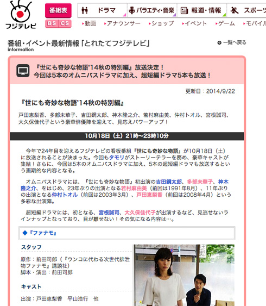
Task: Select the CS channel button
Action: (x=65, y=24)
